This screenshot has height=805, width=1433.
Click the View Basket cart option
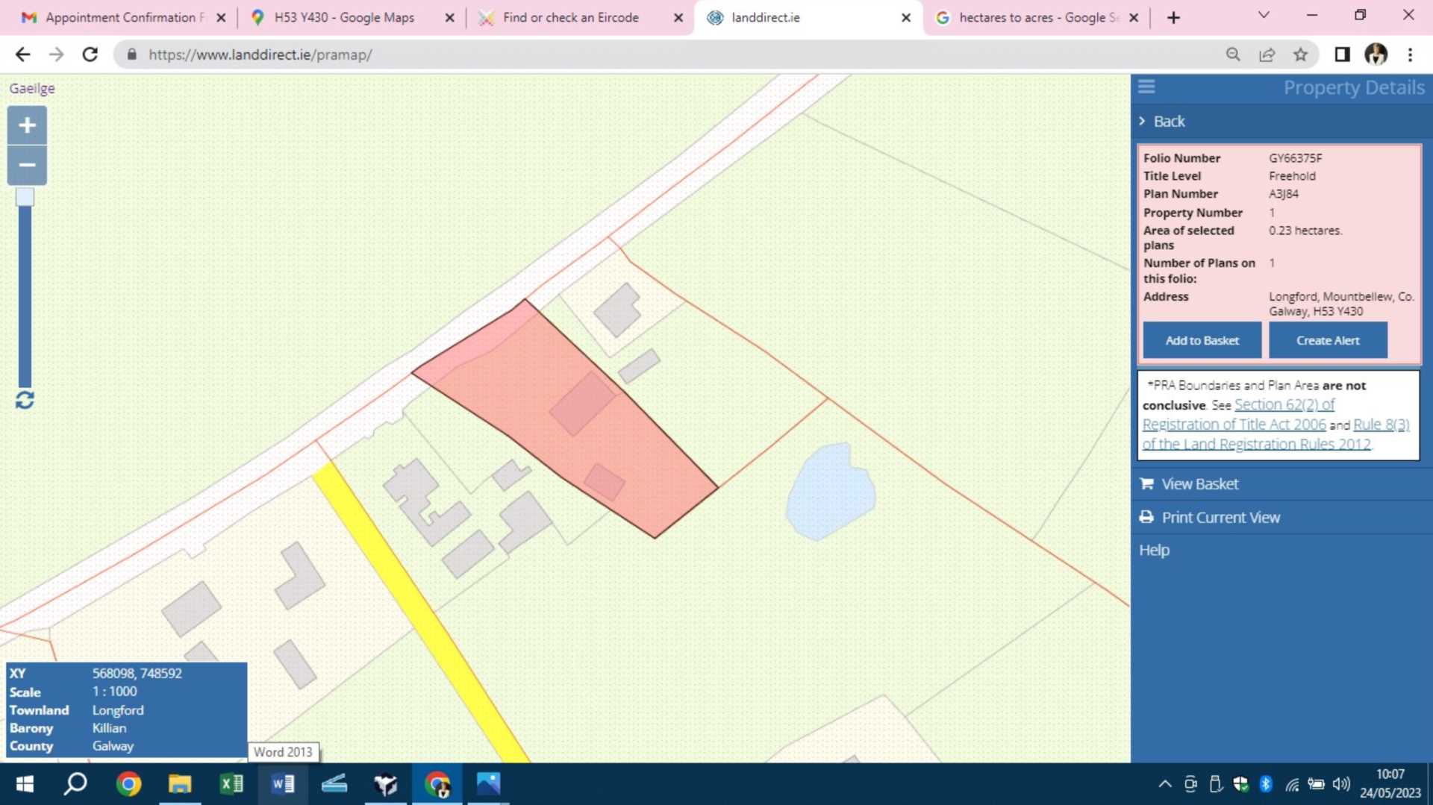pyautogui.click(x=1199, y=484)
